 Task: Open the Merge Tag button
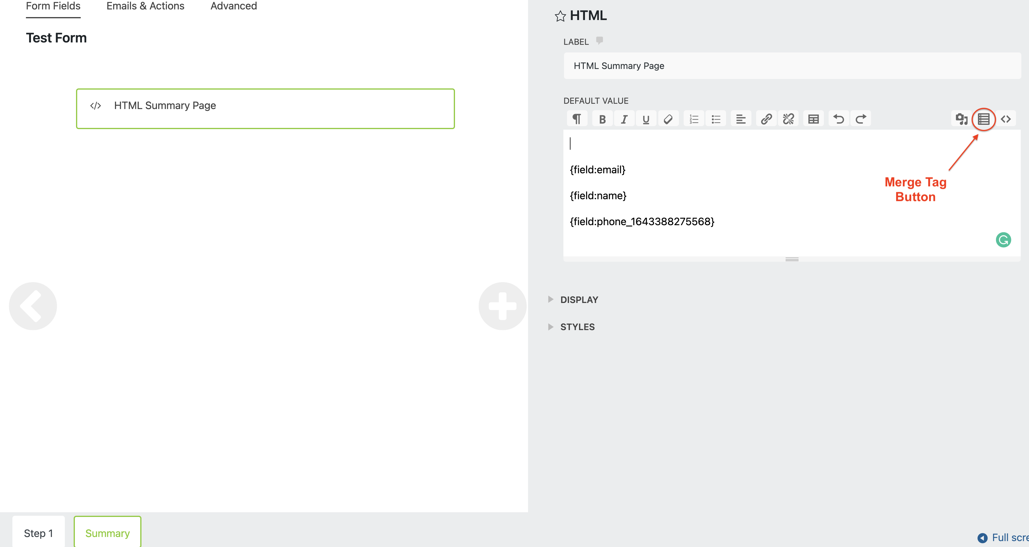(983, 119)
